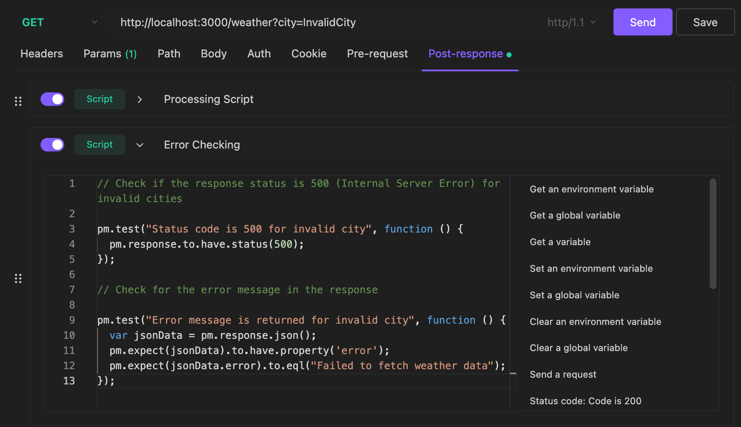Open the Body tab

(214, 54)
